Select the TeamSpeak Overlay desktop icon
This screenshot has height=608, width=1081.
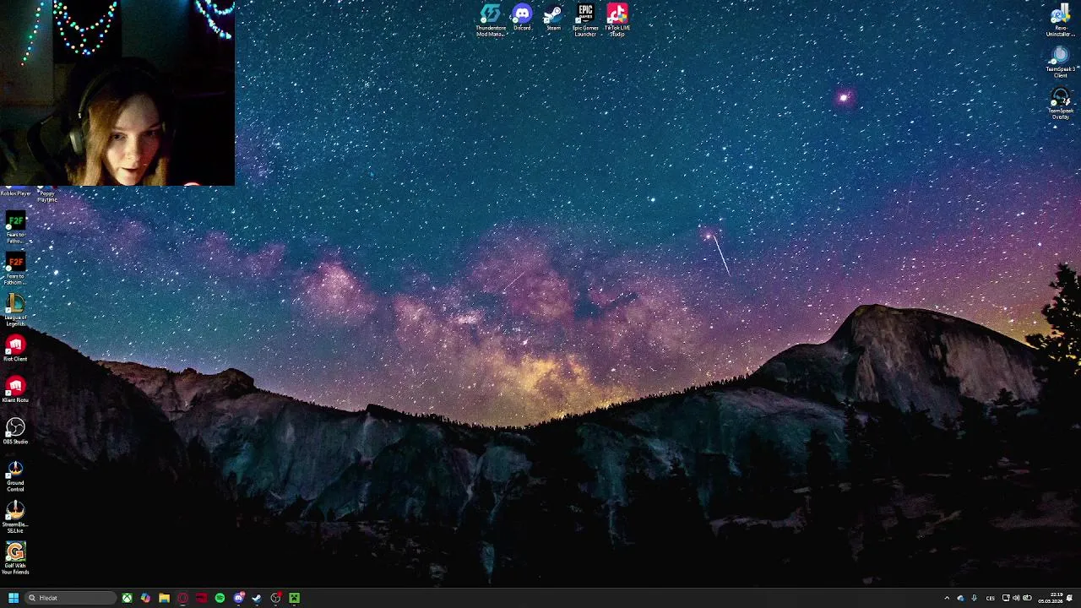pyautogui.click(x=1061, y=105)
